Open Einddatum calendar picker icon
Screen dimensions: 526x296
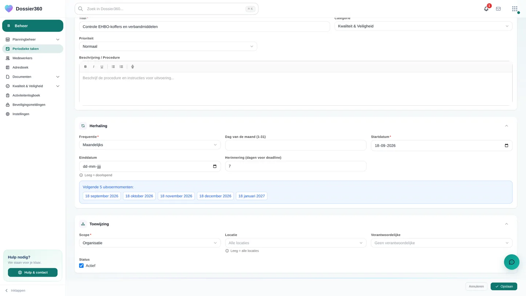point(214,166)
